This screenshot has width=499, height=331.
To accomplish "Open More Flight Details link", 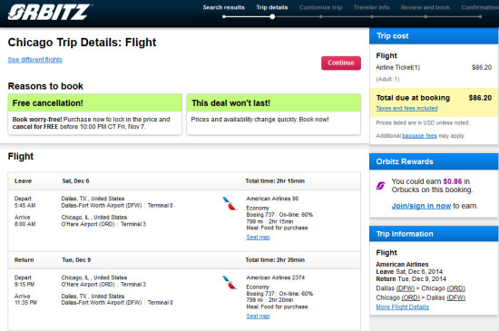I will 402,307.
